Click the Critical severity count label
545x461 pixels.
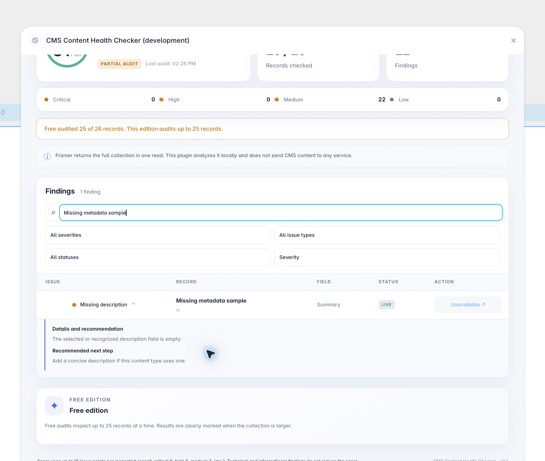click(x=62, y=100)
